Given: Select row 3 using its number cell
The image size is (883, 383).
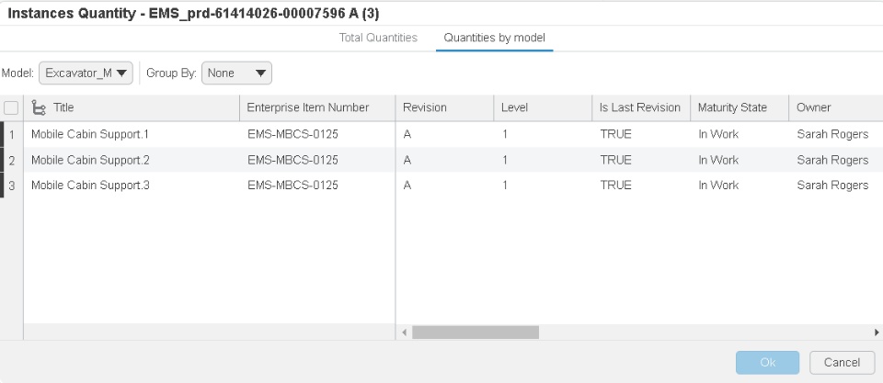Looking at the screenshot, I should click(11, 186).
